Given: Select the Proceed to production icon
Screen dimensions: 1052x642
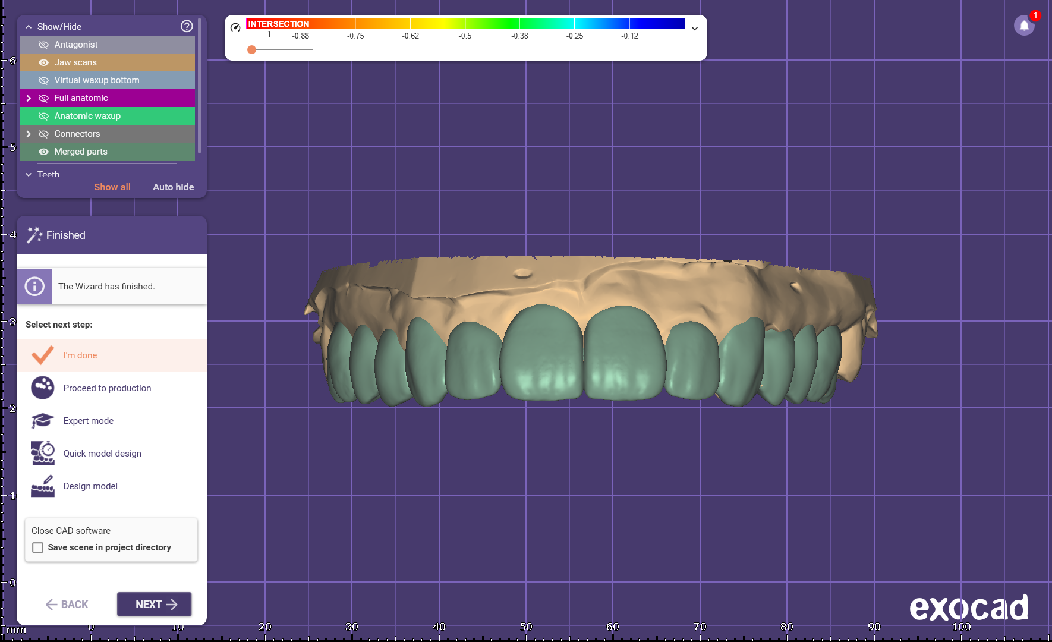Looking at the screenshot, I should point(43,388).
